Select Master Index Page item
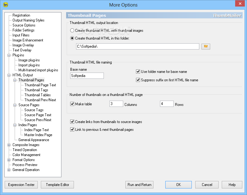Screen dimensions: 247x195 tap(38, 135)
